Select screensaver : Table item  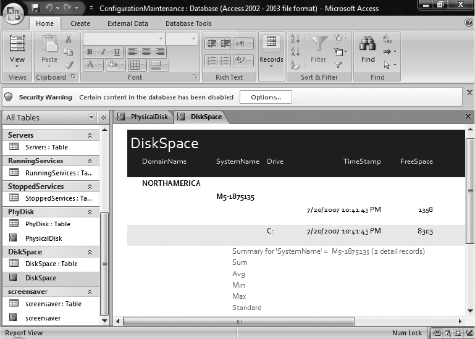51,304
